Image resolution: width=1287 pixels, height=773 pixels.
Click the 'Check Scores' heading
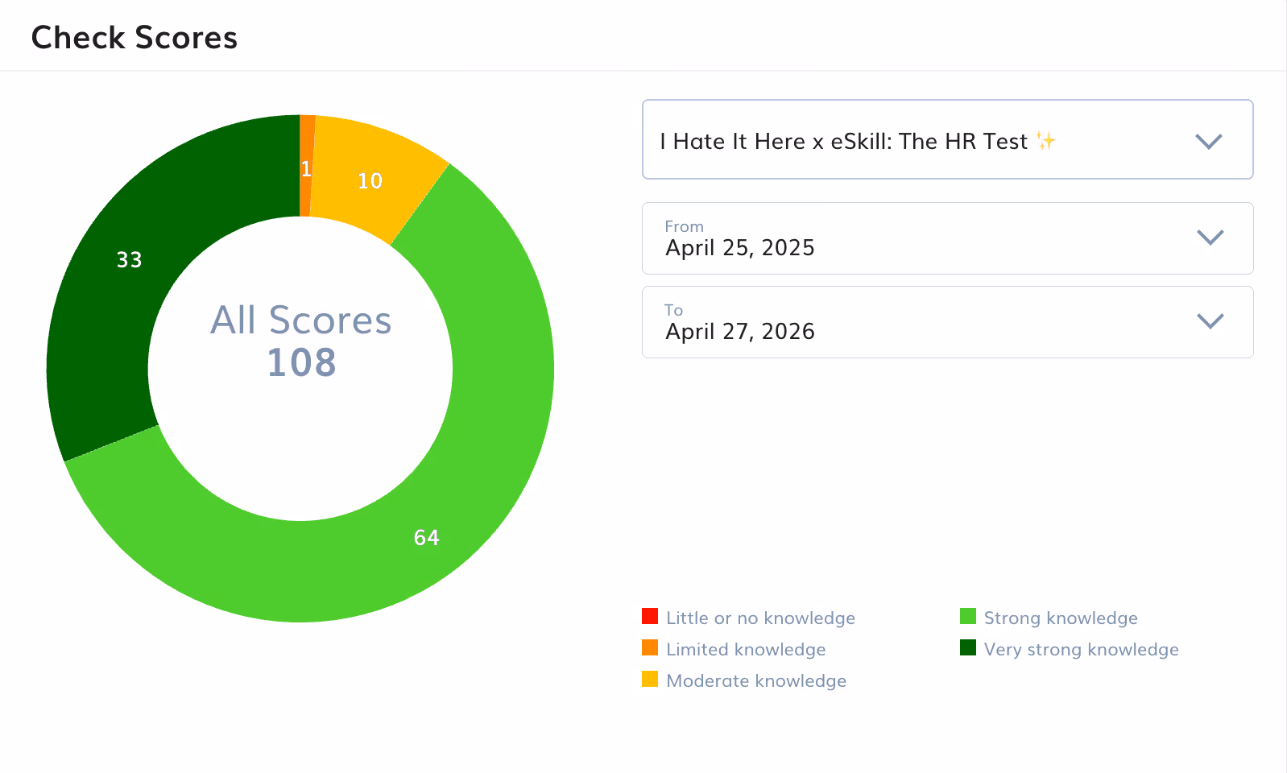134,38
